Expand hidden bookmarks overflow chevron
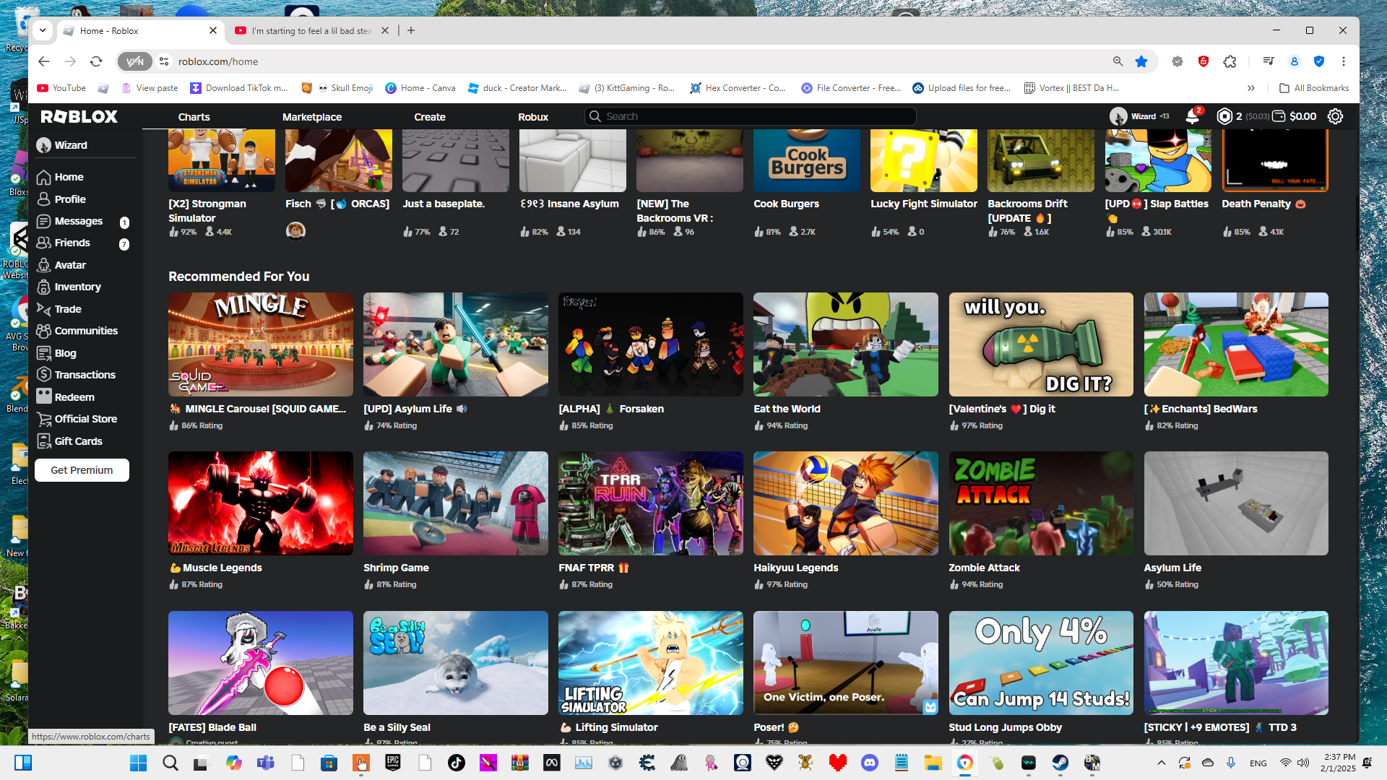1387x780 pixels. point(1250,88)
